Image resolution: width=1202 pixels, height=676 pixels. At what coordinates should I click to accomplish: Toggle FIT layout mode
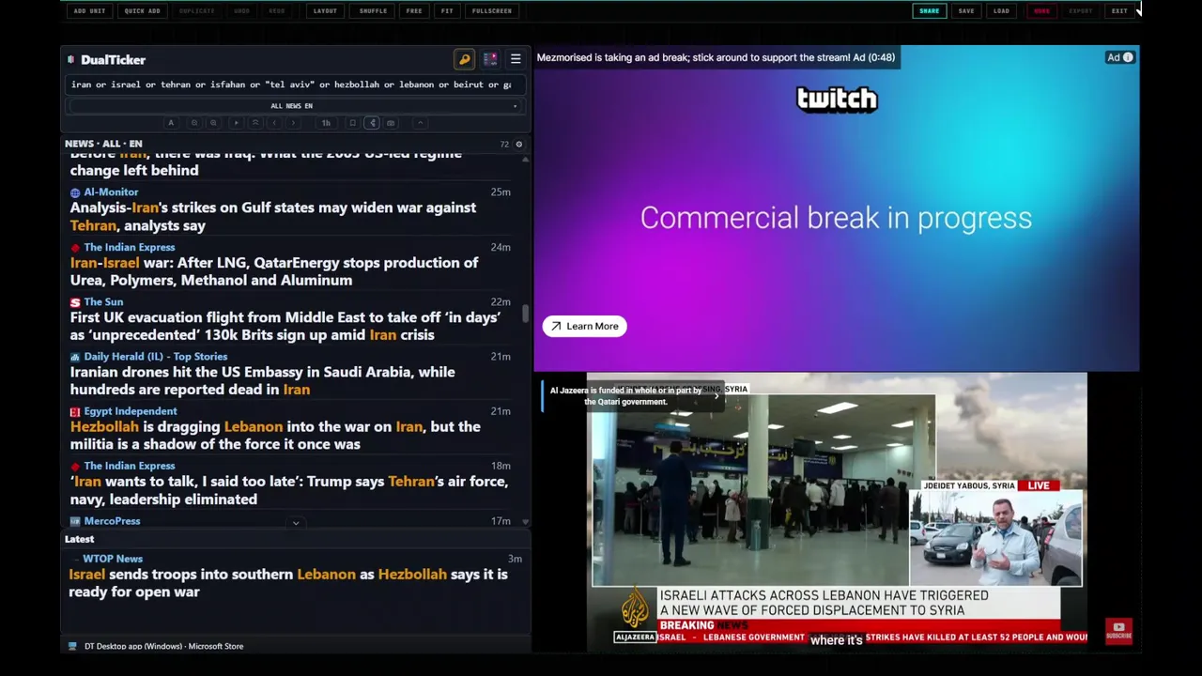(447, 11)
